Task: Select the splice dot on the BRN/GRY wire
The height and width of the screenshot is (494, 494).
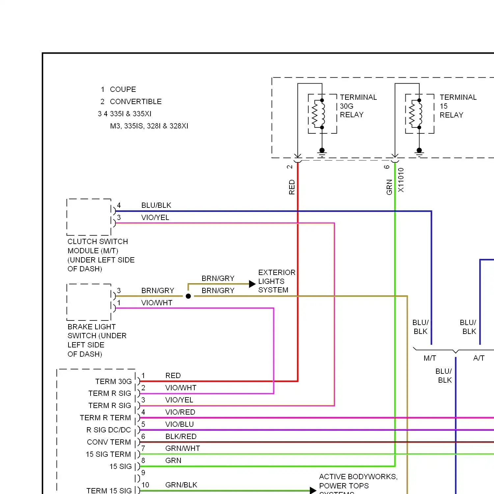Action: [188, 296]
